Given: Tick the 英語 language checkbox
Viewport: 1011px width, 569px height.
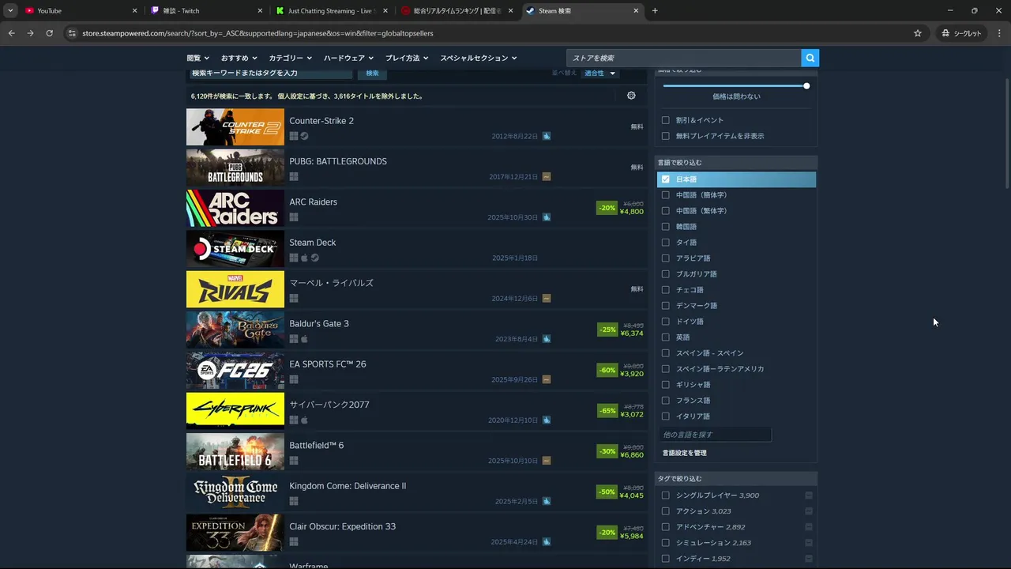Looking at the screenshot, I should tap(665, 337).
